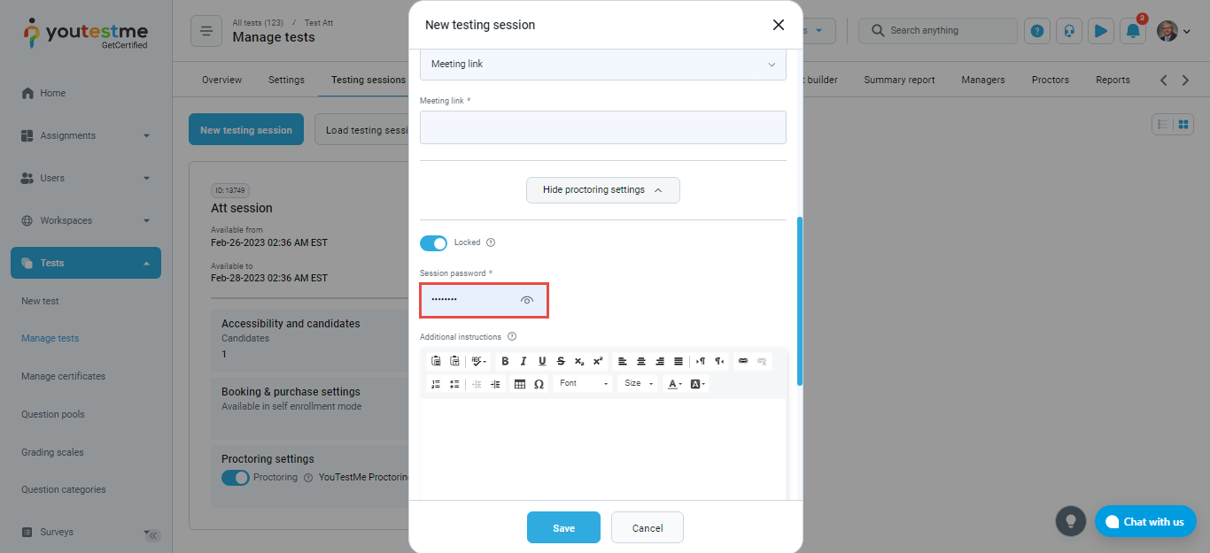Apply italic formatting in the editor

coord(524,361)
